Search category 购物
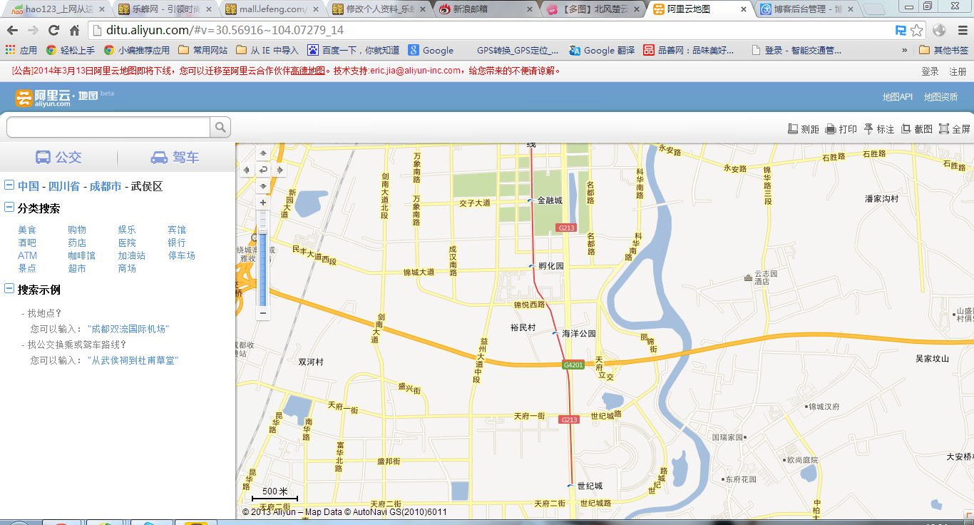Screen dimensions: 974x525 coord(77,230)
